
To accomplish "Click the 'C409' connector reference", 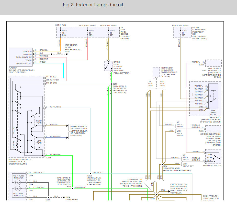I will point(201,65).
